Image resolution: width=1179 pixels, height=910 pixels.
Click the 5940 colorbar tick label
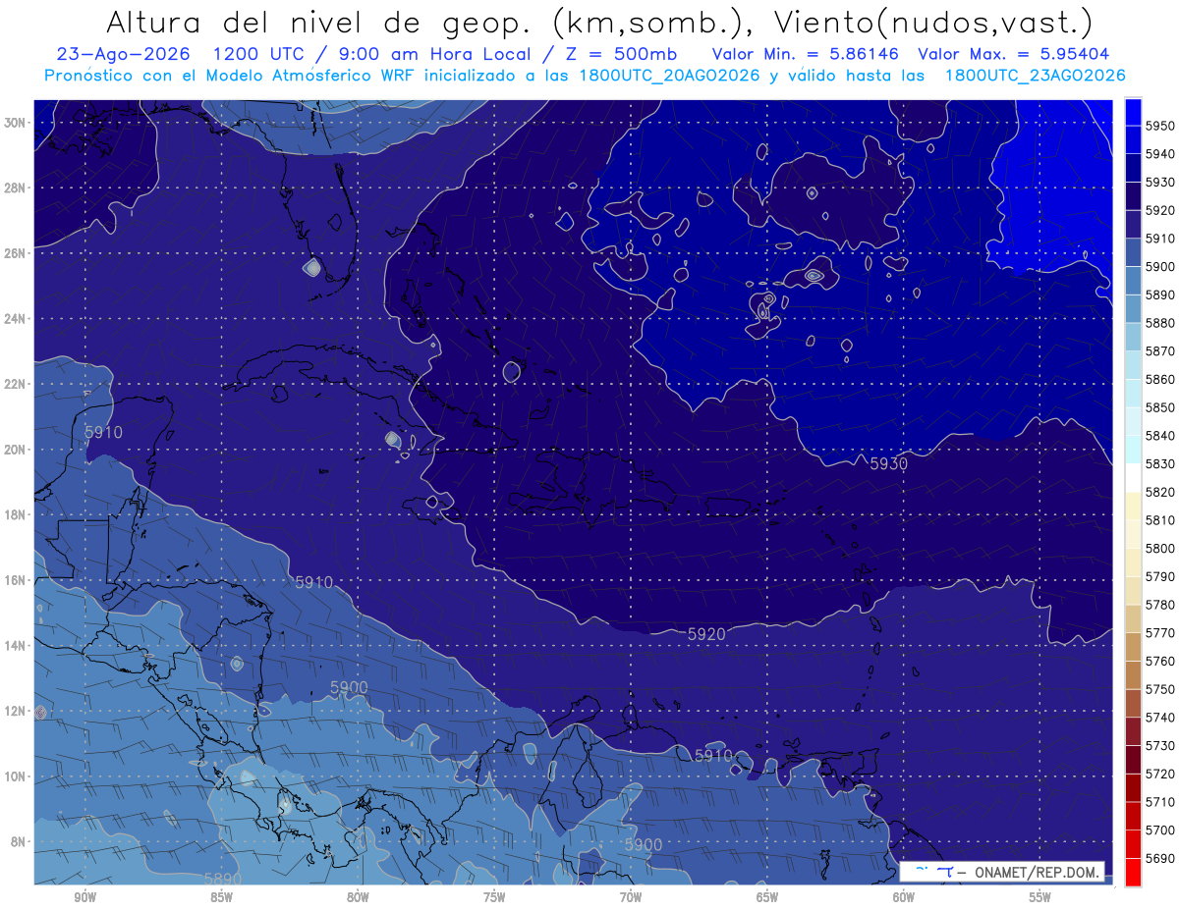pyautogui.click(x=1159, y=154)
